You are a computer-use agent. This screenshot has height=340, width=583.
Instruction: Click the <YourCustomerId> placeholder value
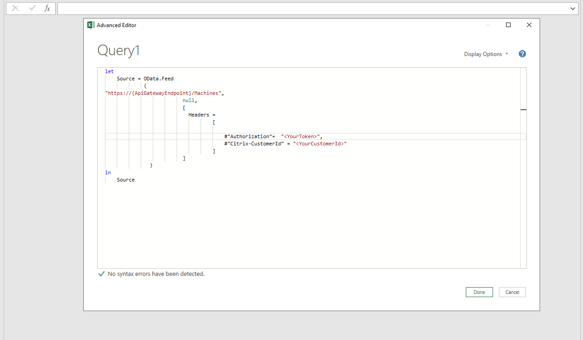pyautogui.click(x=319, y=144)
